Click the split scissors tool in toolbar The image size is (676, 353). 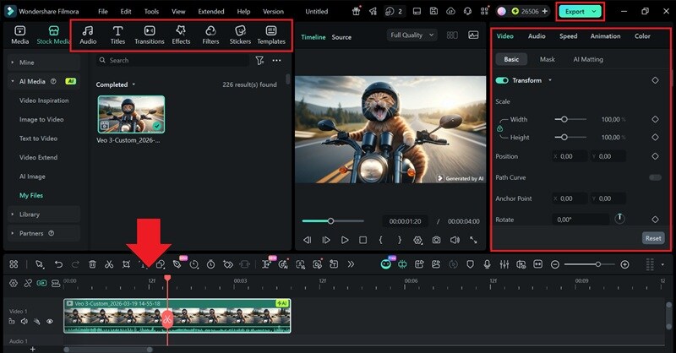[x=109, y=264]
